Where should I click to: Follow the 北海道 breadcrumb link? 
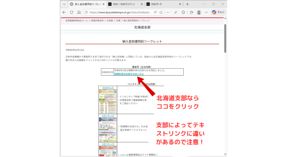click(x=110, y=20)
